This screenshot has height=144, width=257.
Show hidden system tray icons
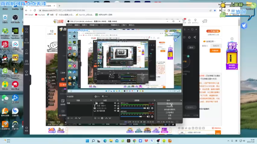click(x=228, y=141)
